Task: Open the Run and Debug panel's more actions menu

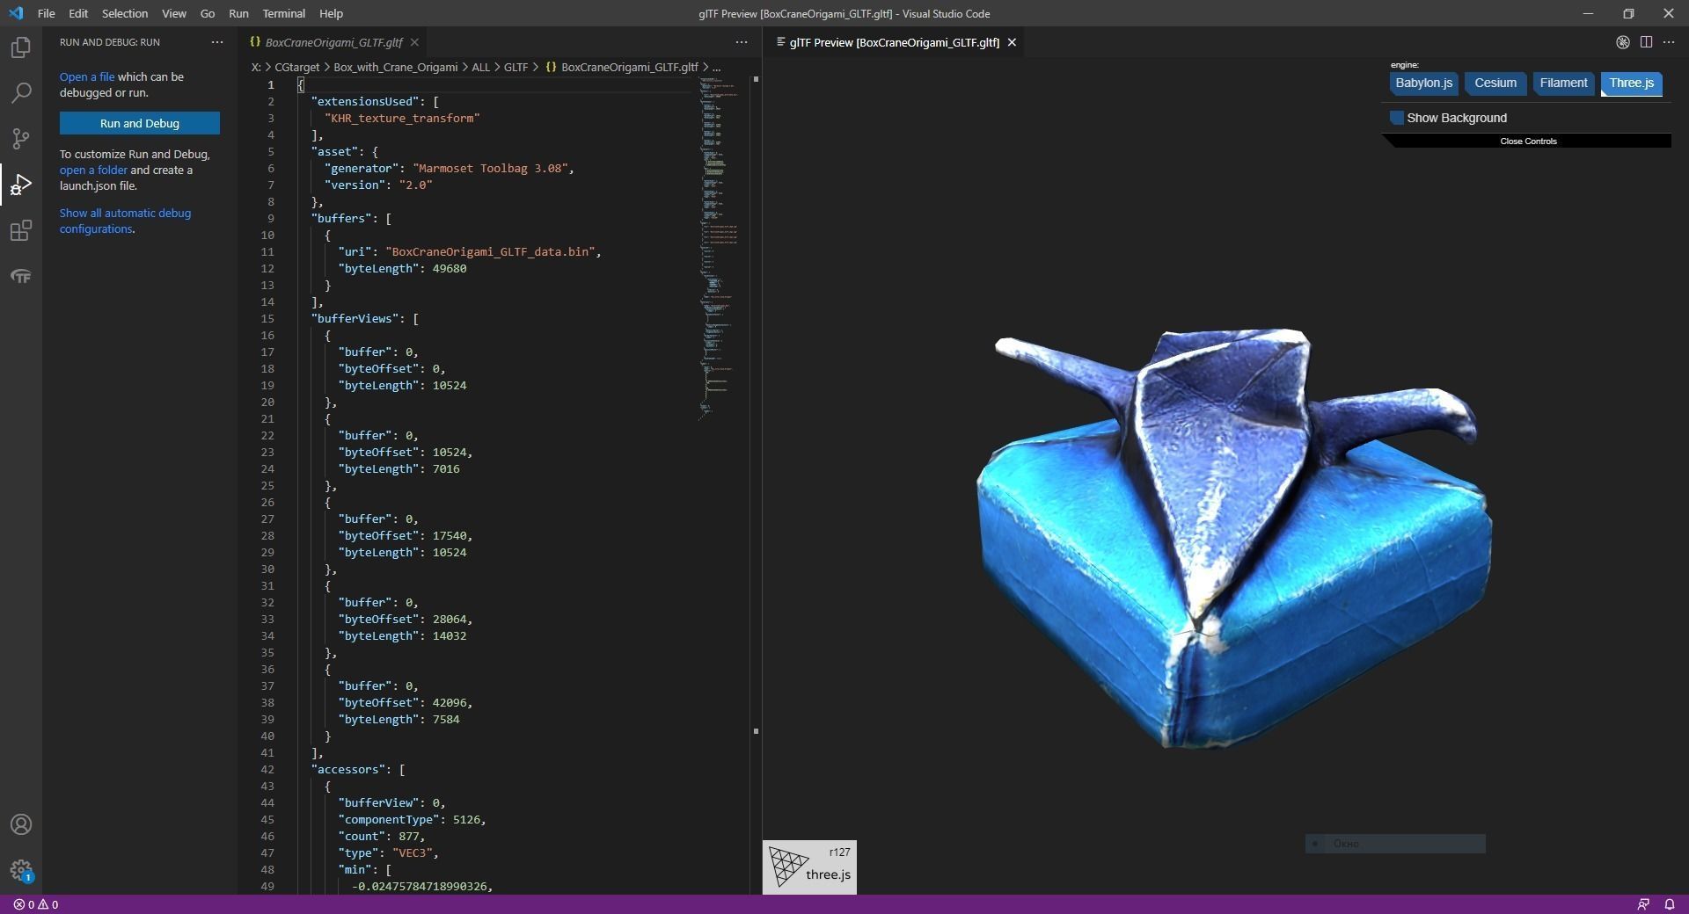Action: click(x=217, y=42)
